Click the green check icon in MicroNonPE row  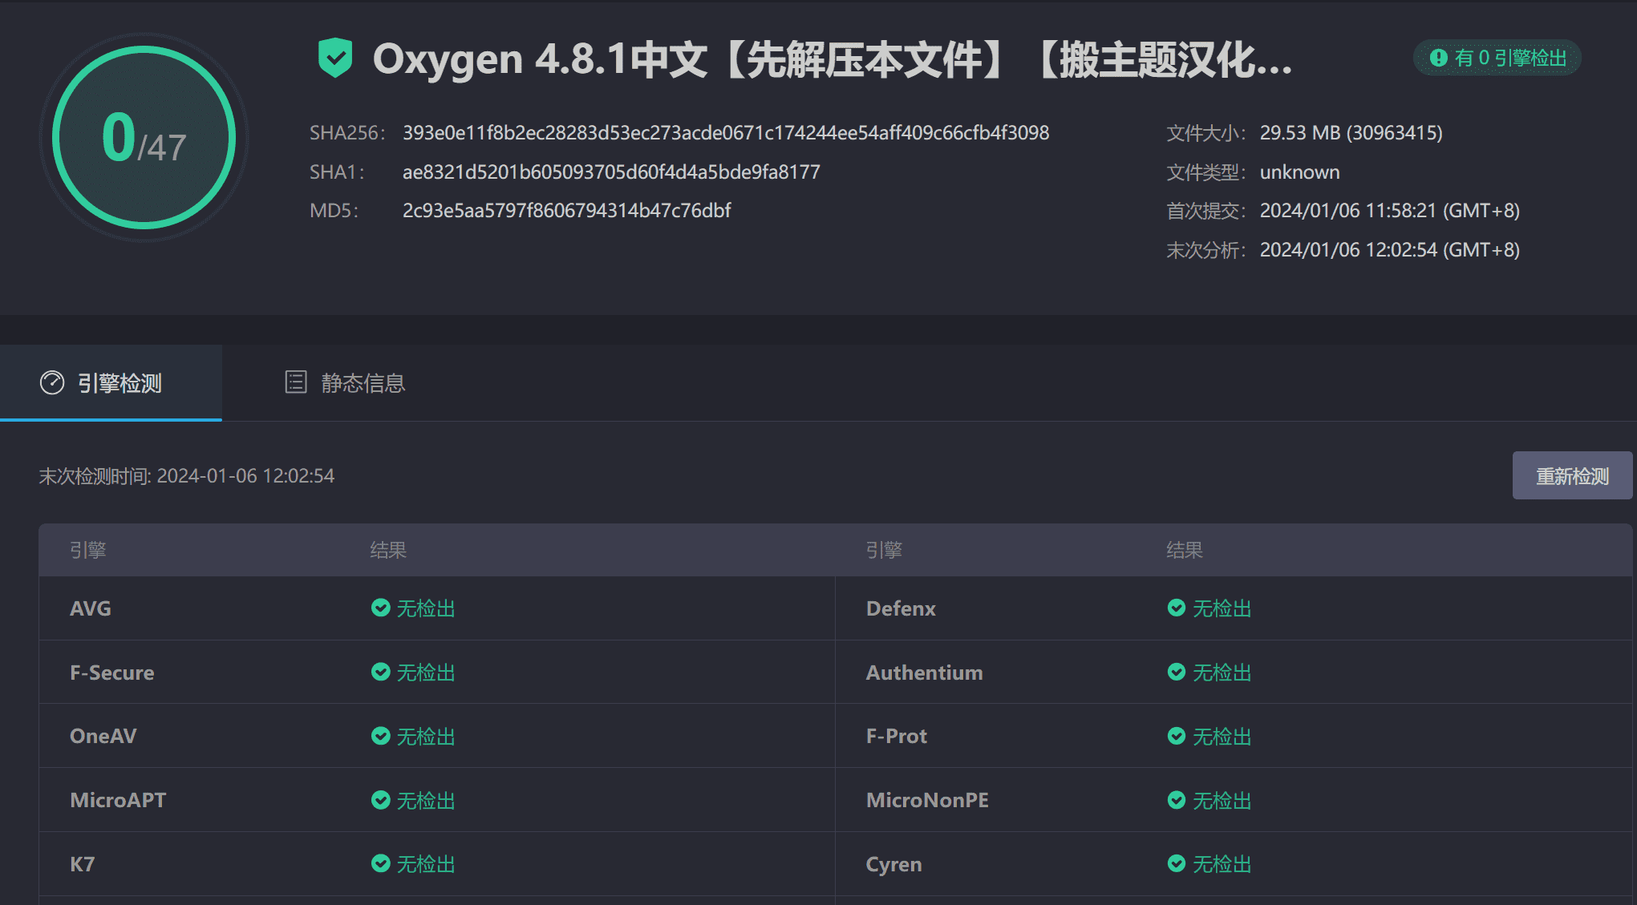(1177, 800)
